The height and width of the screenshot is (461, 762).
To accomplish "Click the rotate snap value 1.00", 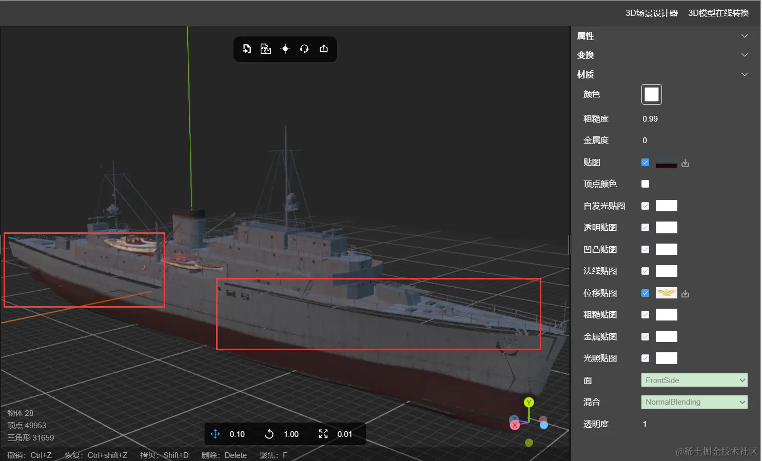I will click(x=291, y=434).
